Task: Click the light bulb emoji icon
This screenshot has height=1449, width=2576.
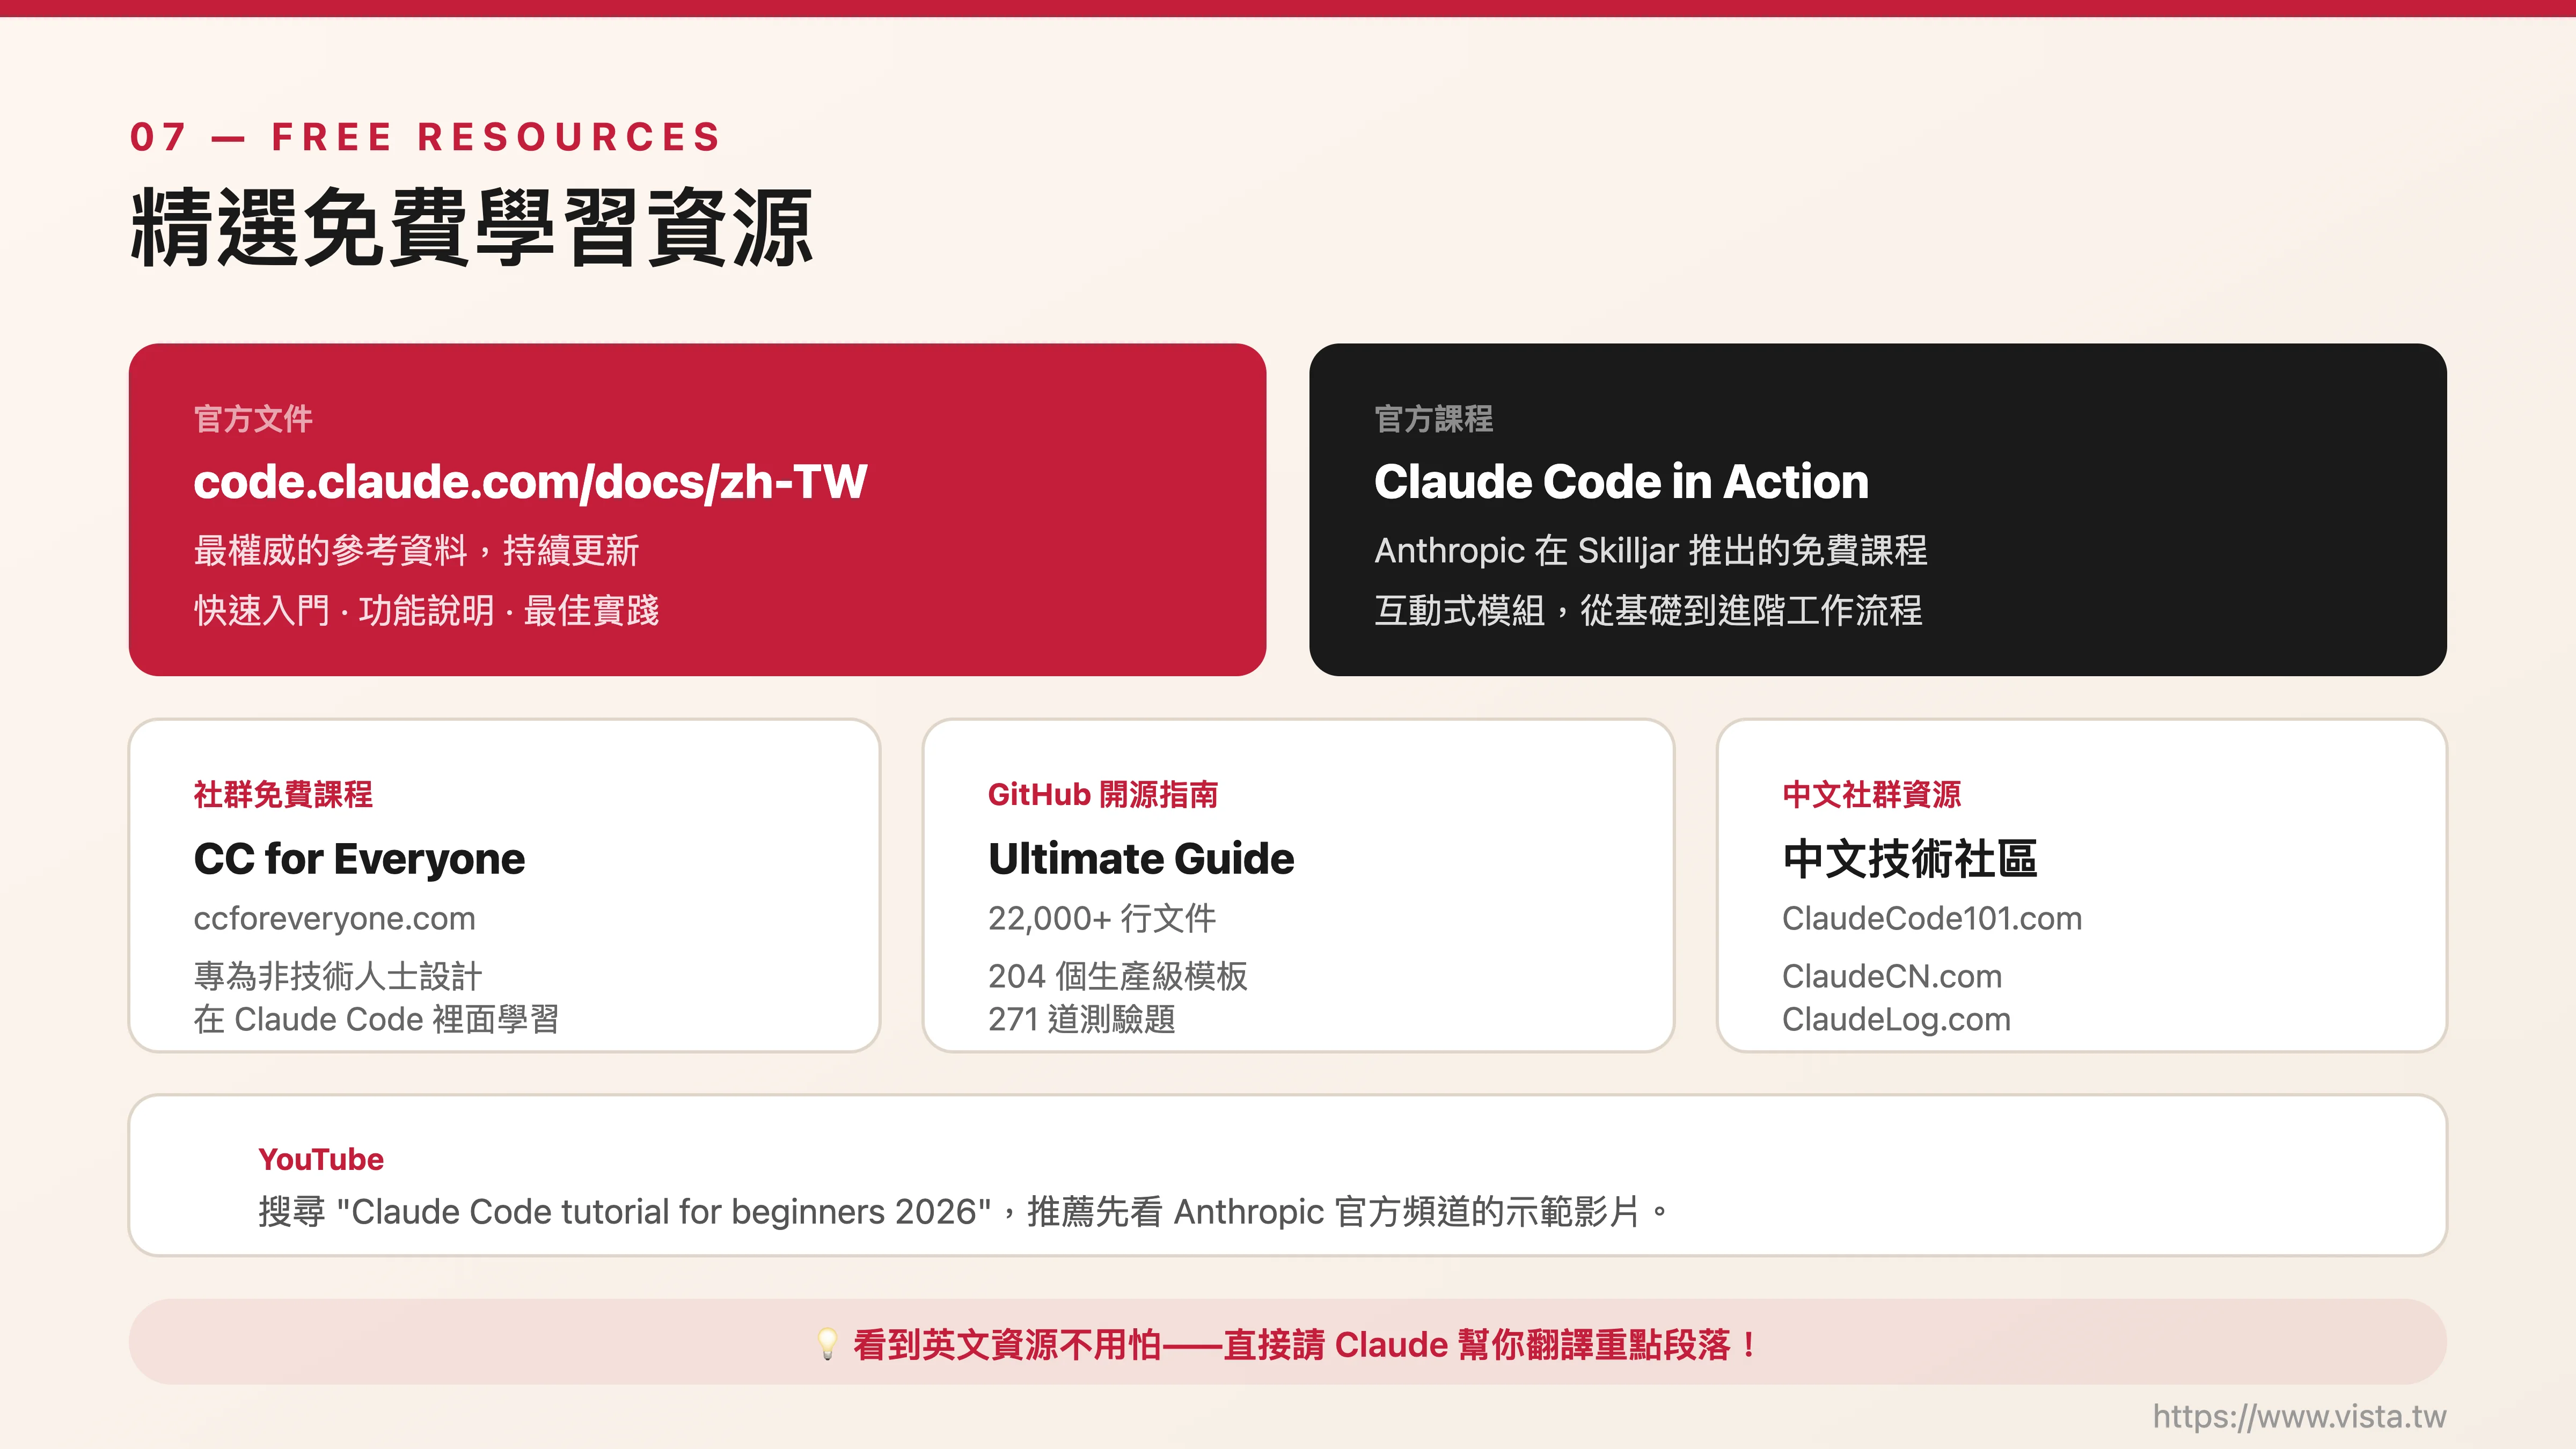Action: coord(827,1344)
